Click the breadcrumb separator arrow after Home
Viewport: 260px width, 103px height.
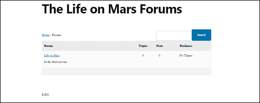point(51,35)
